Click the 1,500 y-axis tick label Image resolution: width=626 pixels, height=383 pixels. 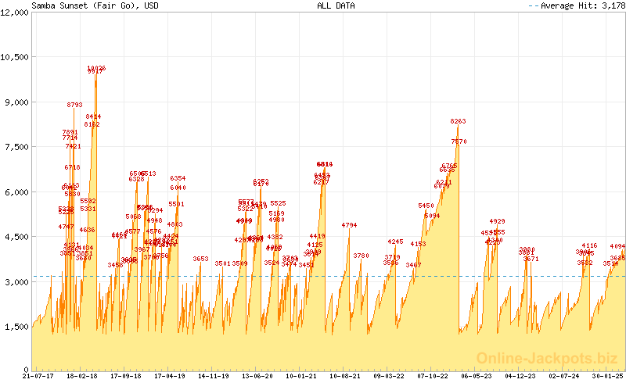[16, 327]
